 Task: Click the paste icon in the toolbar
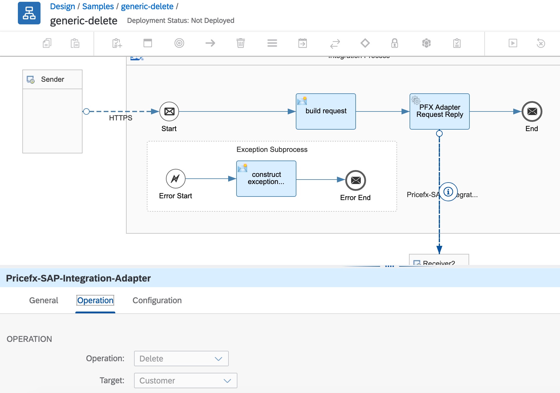75,43
